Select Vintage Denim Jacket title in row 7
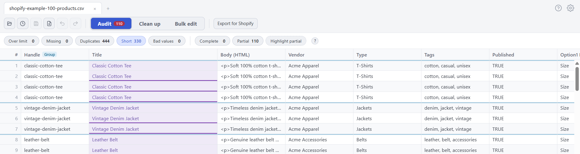 153,129
